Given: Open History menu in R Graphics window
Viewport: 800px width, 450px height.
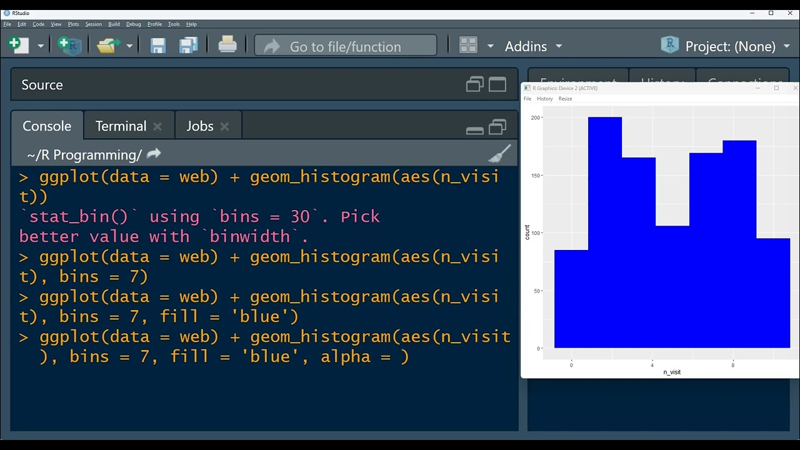Looking at the screenshot, I should (x=545, y=99).
